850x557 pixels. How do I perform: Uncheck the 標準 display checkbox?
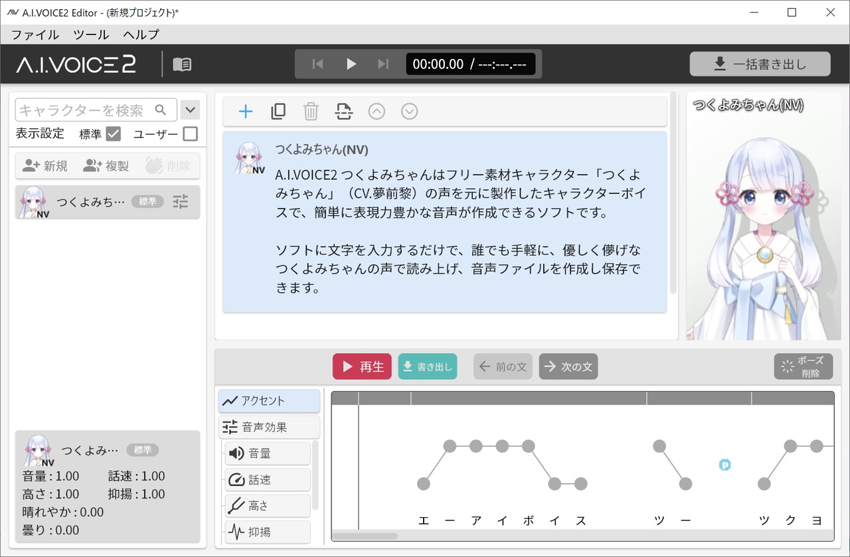114,134
